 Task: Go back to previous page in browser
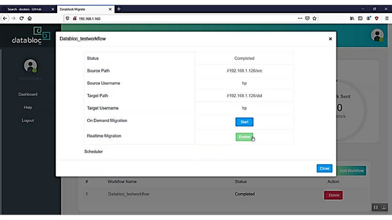5,18
